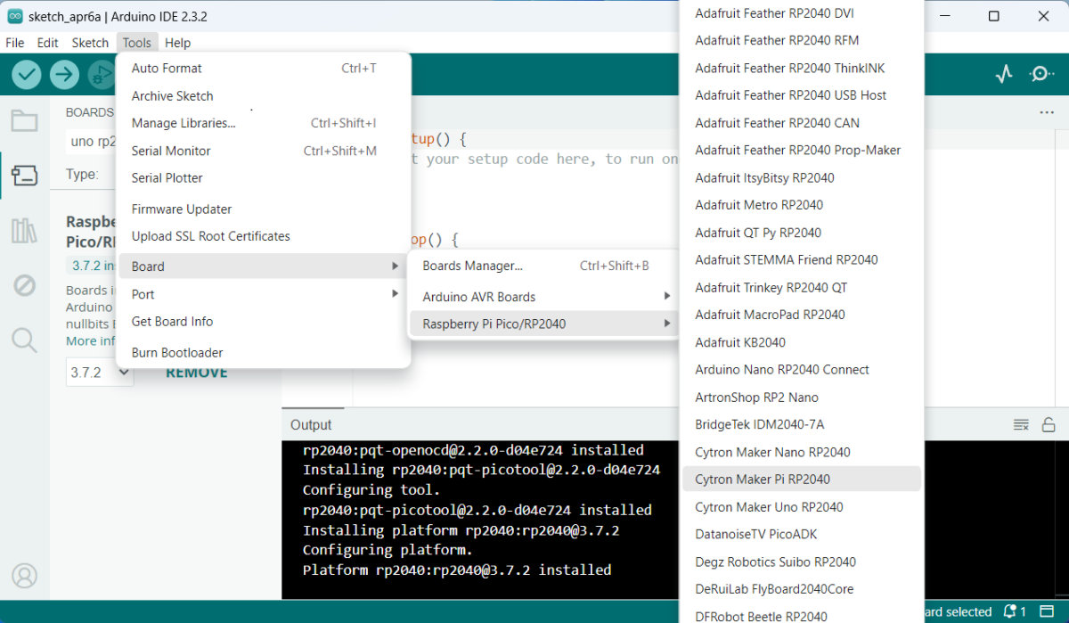Open the 3.7.2 version dropdown
The height and width of the screenshot is (623, 1069).
tap(99, 373)
